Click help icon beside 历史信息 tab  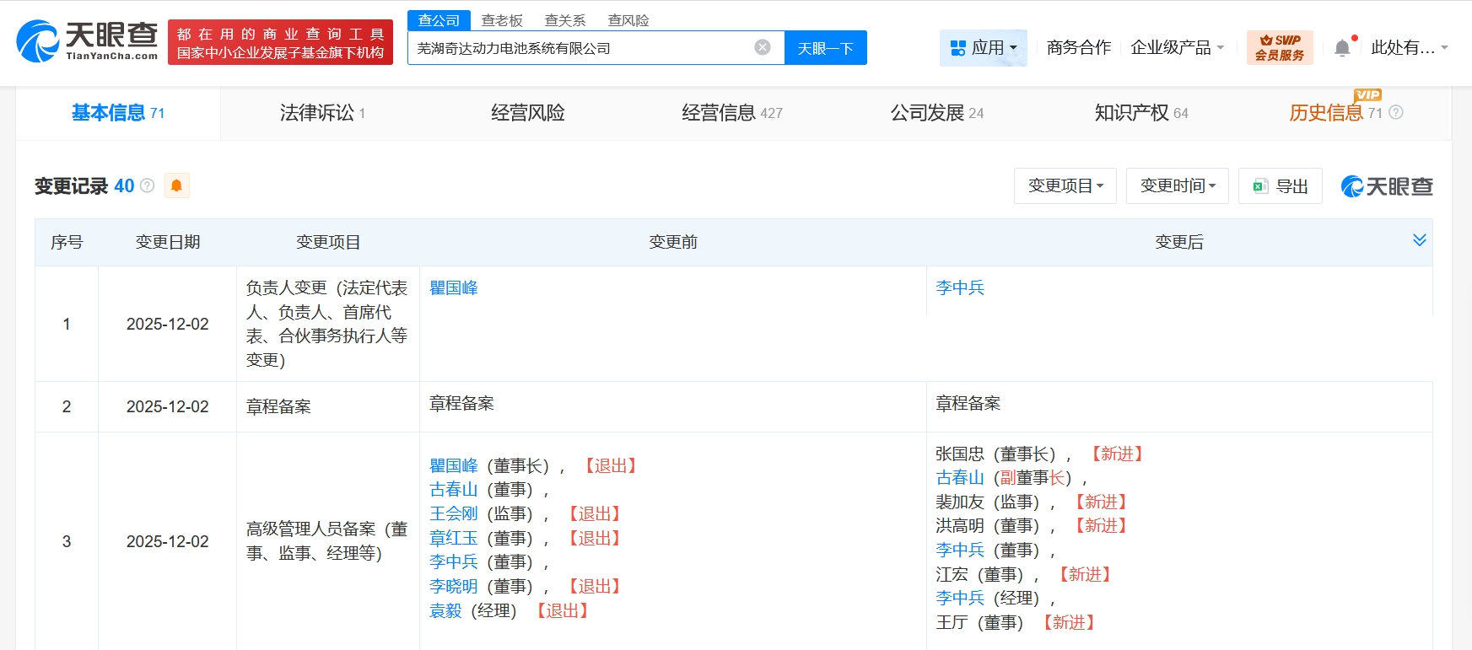(x=1396, y=112)
